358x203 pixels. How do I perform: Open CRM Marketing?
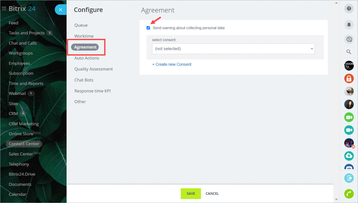(x=24, y=124)
